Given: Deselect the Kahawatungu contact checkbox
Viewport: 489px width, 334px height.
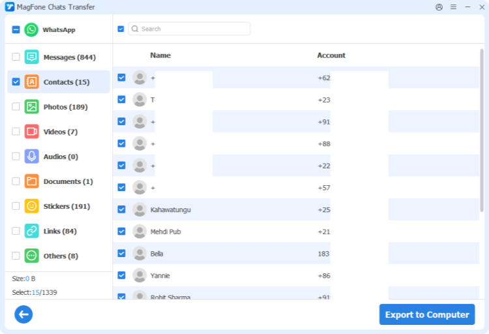Looking at the screenshot, I should (x=121, y=209).
